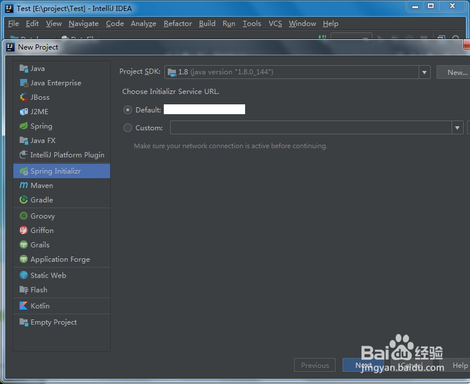Select Application Forge icon

(x=24, y=259)
